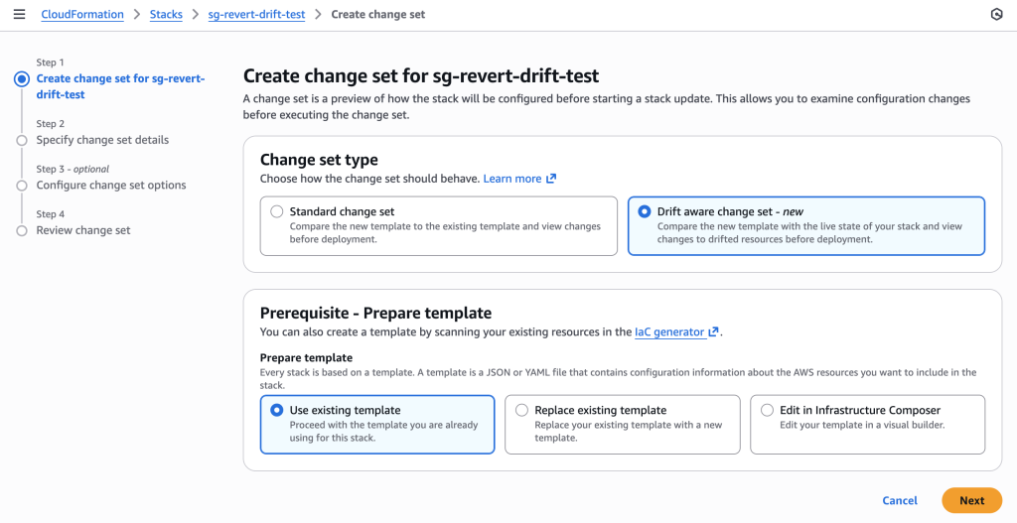Click the hexagon settings icon top right

(997, 15)
